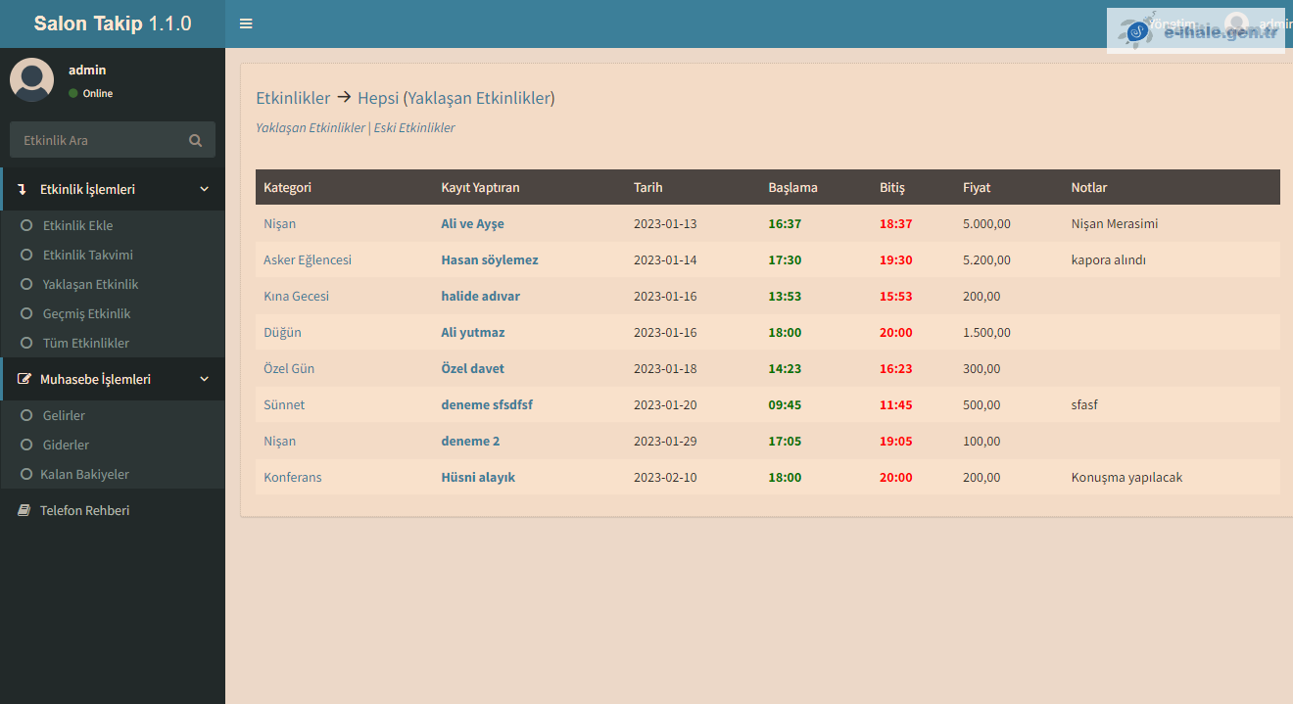Click the Muhasebe İşlemleri edit icon

[x=24, y=379]
